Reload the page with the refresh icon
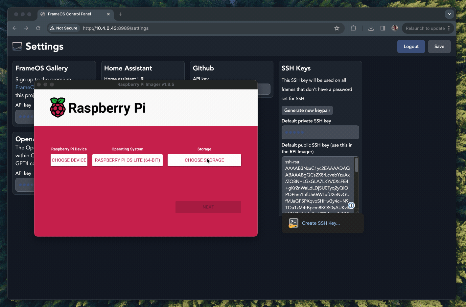Image resolution: width=466 pixels, height=307 pixels. [38, 28]
